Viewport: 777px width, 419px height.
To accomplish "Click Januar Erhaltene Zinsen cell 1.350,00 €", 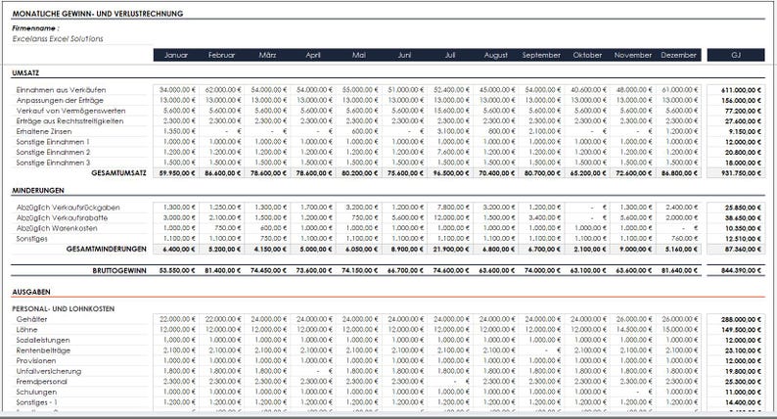I will [x=176, y=131].
